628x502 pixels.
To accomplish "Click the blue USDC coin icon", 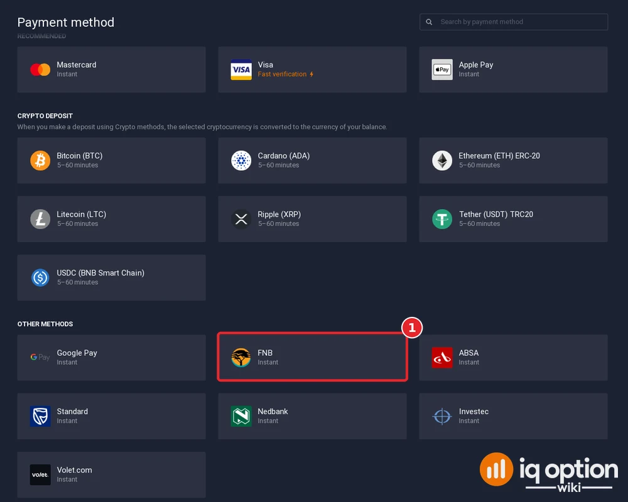I will [x=40, y=277].
